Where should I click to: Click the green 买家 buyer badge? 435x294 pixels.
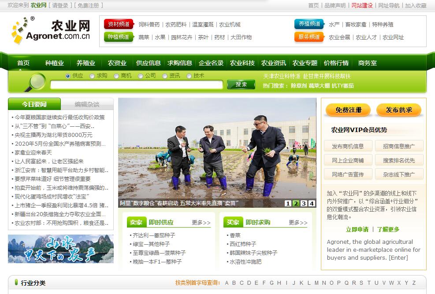tap(233, 222)
